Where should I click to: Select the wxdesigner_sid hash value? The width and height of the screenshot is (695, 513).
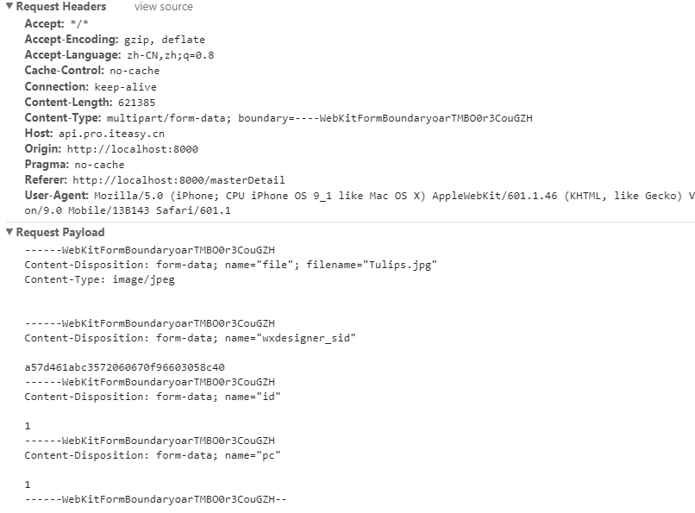(x=124, y=367)
